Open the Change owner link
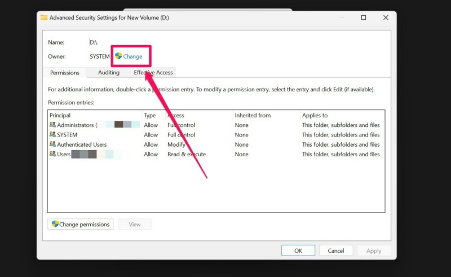Image resolution: width=451 pixels, height=277 pixels. coord(132,56)
